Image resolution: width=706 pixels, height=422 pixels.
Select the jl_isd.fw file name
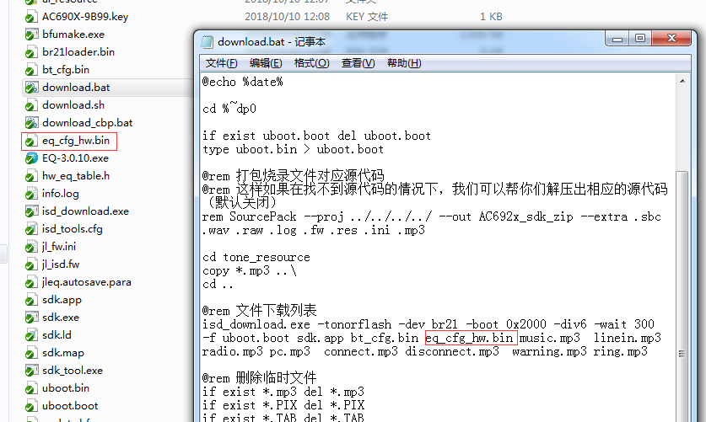point(61,264)
